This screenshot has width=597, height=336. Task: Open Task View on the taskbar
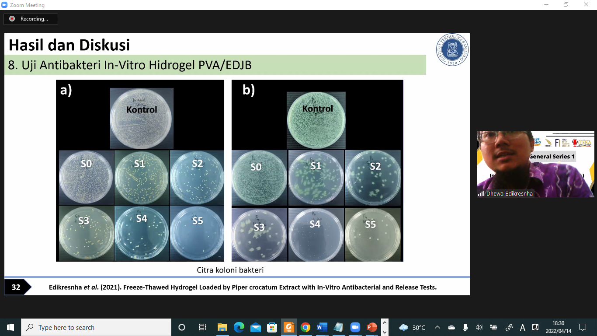(202, 327)
